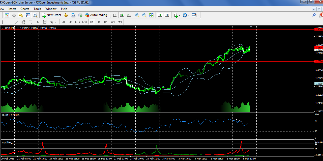Open the Tools menu
This screenshot has height=161, width=323.
(37, 9)
